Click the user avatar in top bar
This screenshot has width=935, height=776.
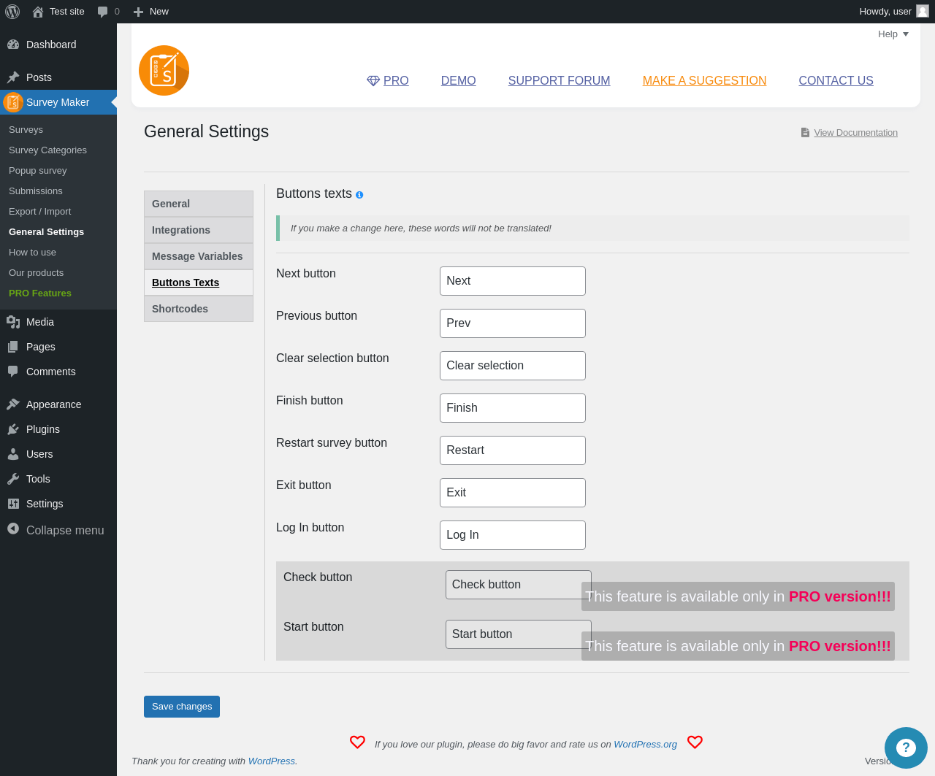(923, 11)
